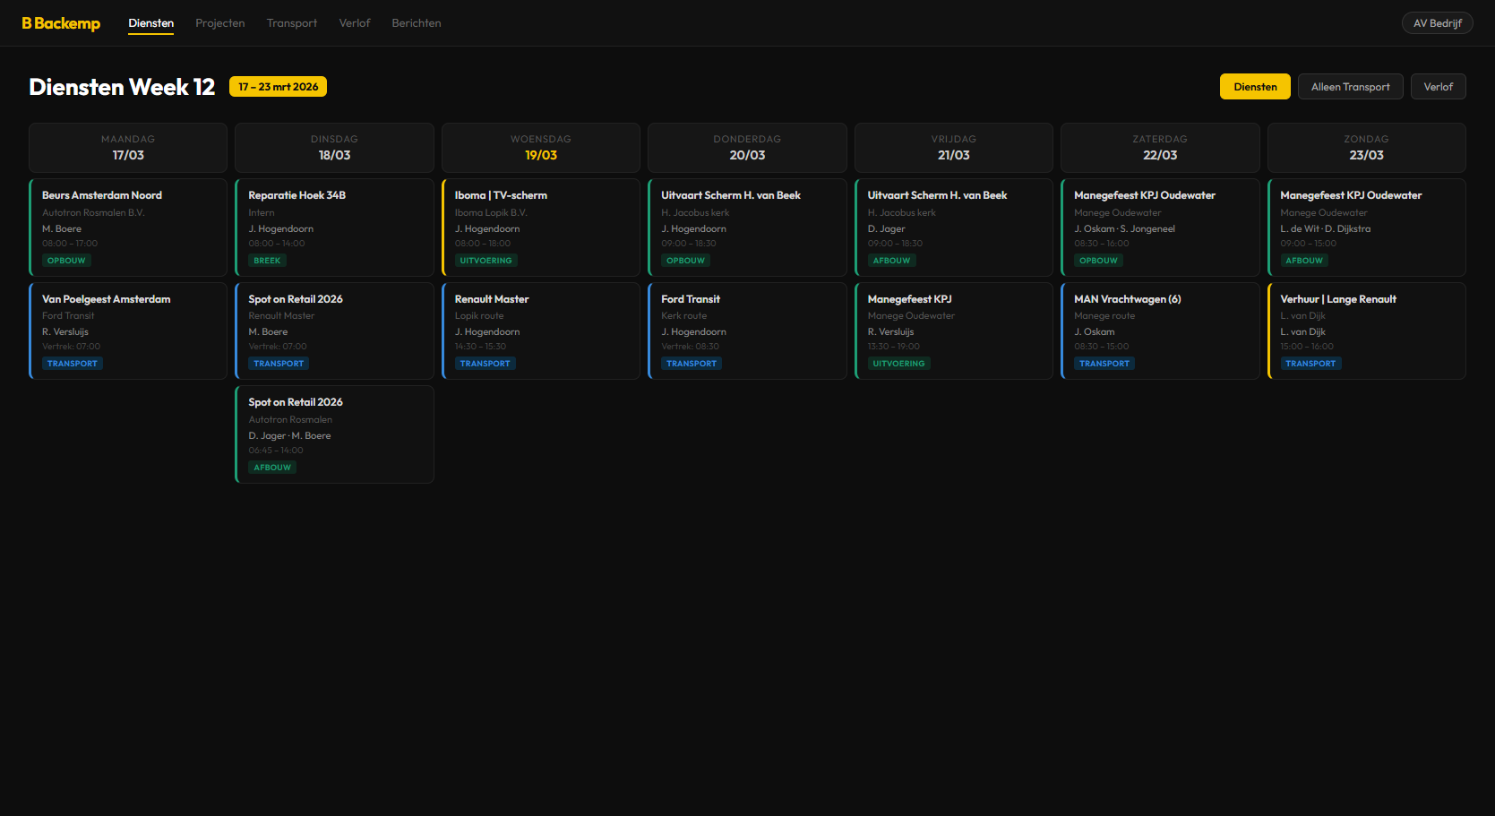Switch to the Projecten tab

[219, 22]
